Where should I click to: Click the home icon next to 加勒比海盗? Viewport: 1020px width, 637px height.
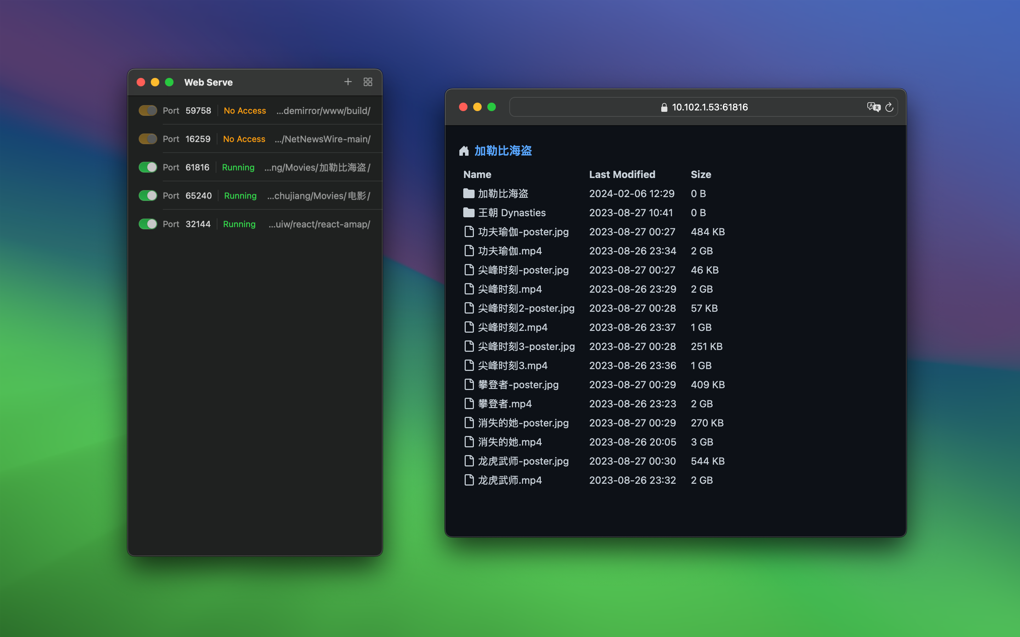pos(464,151)
